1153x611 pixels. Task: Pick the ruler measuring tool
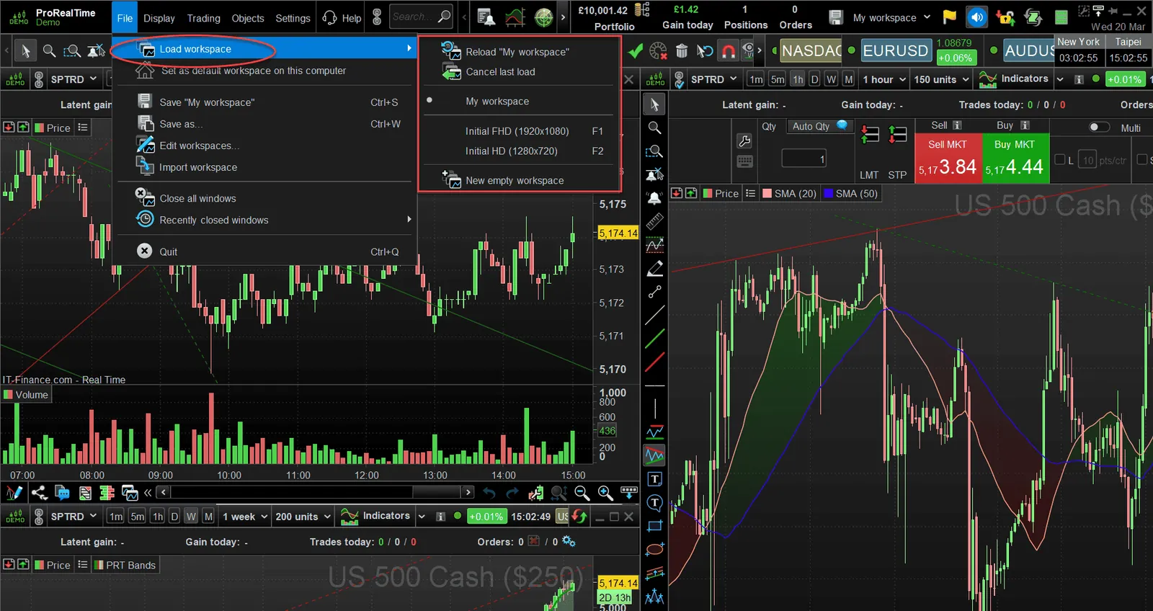click(x=654, y=222)
